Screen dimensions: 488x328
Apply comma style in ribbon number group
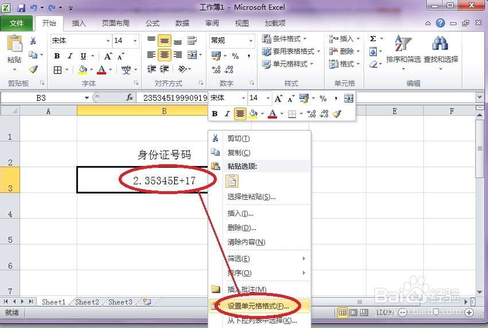pos(249,56)
